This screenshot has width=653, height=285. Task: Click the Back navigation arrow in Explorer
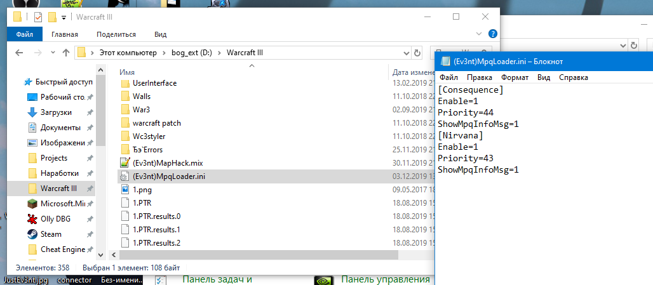18,53
